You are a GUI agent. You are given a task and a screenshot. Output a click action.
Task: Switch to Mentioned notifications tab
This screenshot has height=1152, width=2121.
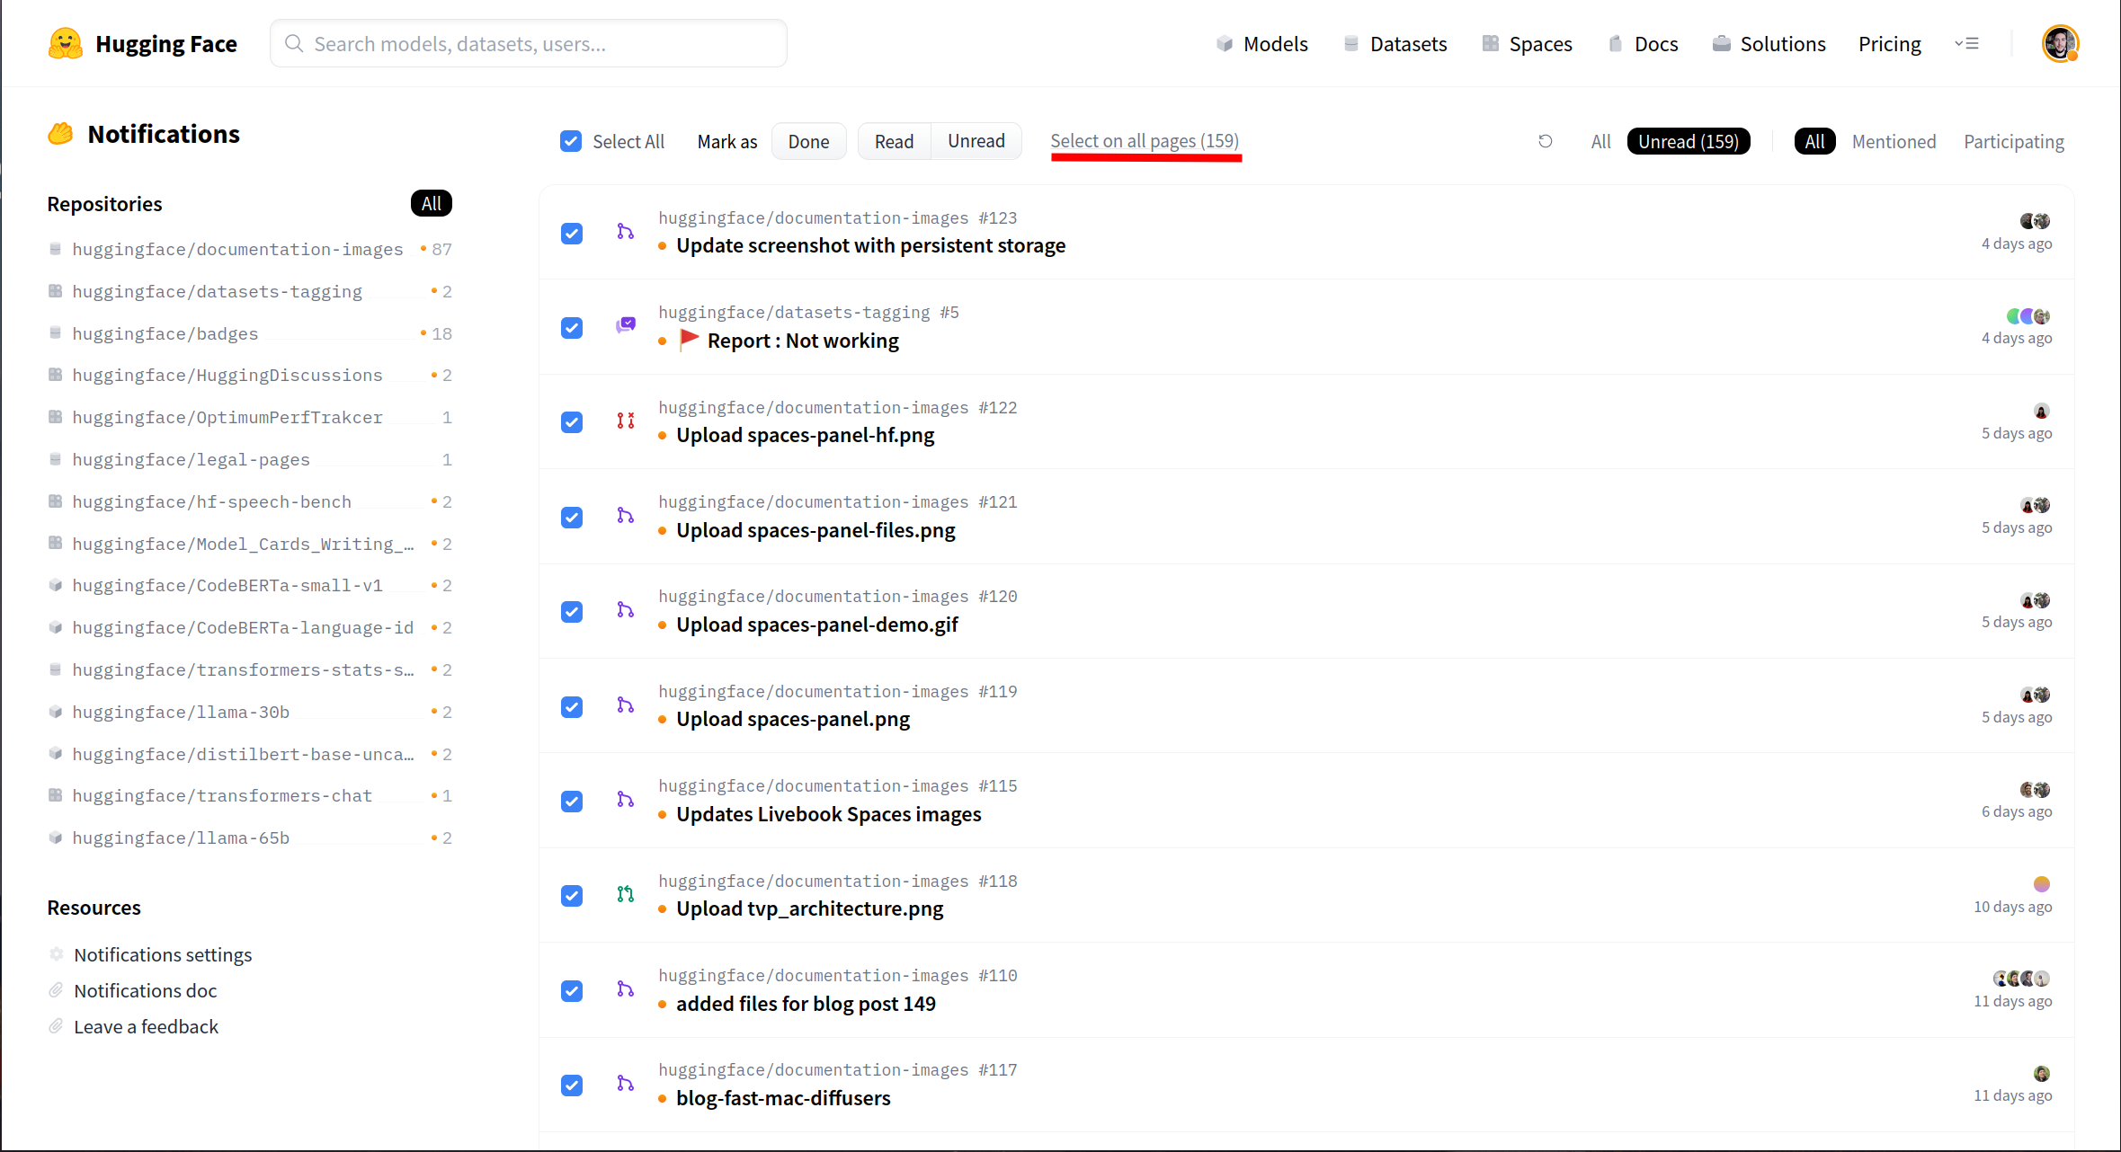tap(1894, 141)
